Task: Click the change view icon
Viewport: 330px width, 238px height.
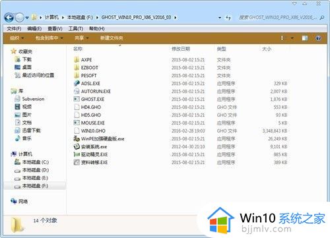Action: [x=282, y=38]
